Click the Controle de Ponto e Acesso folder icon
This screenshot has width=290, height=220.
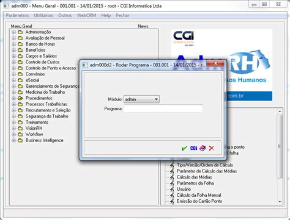(x=20, y=68)
